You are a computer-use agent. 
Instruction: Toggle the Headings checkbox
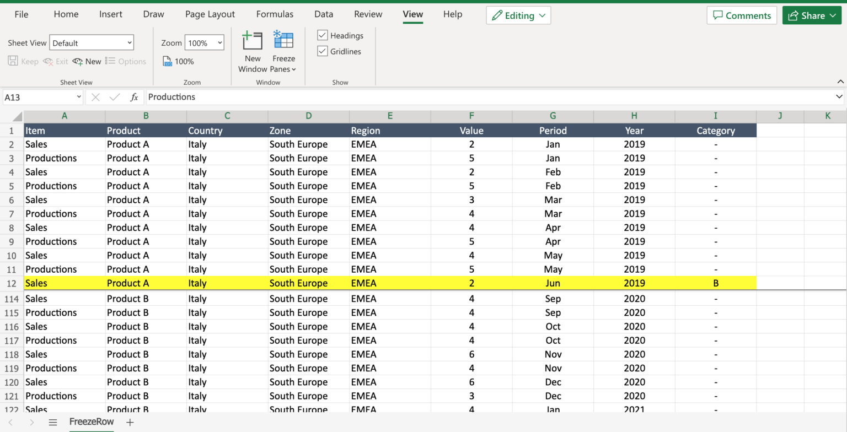pyautogui.click(x=323, y=35)
